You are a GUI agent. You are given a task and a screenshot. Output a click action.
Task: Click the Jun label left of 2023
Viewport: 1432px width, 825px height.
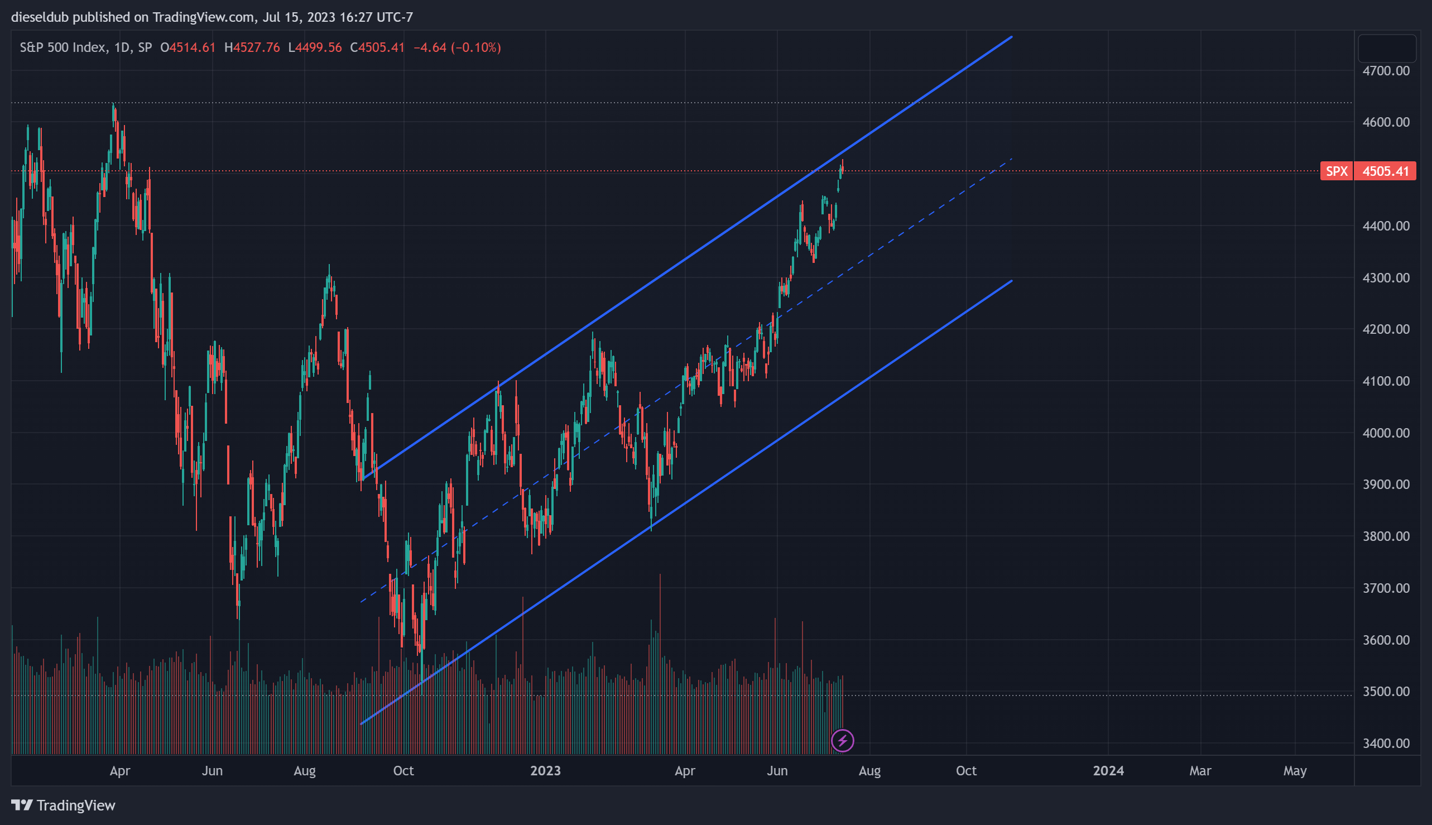pyautogui.click(x=213, y=771)
